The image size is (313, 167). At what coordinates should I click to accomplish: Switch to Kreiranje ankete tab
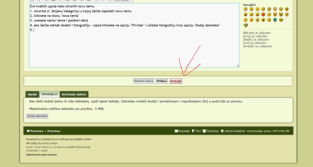(74, 94)
